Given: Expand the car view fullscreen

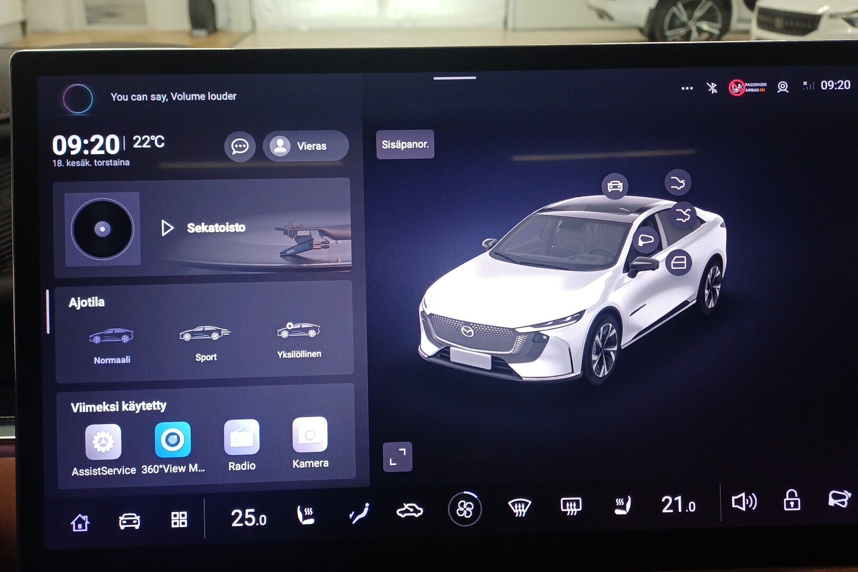Looking at the screenshot, I should [x=397, y=457].
